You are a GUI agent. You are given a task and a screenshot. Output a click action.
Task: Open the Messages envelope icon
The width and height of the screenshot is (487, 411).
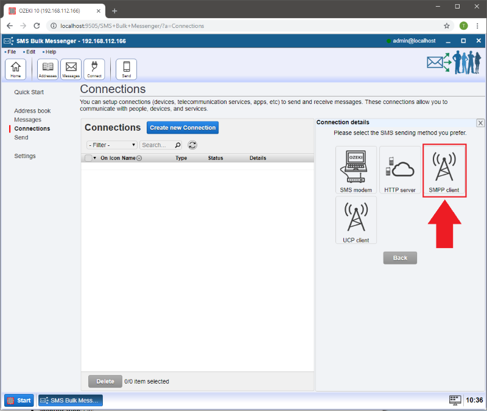[71, 69]
